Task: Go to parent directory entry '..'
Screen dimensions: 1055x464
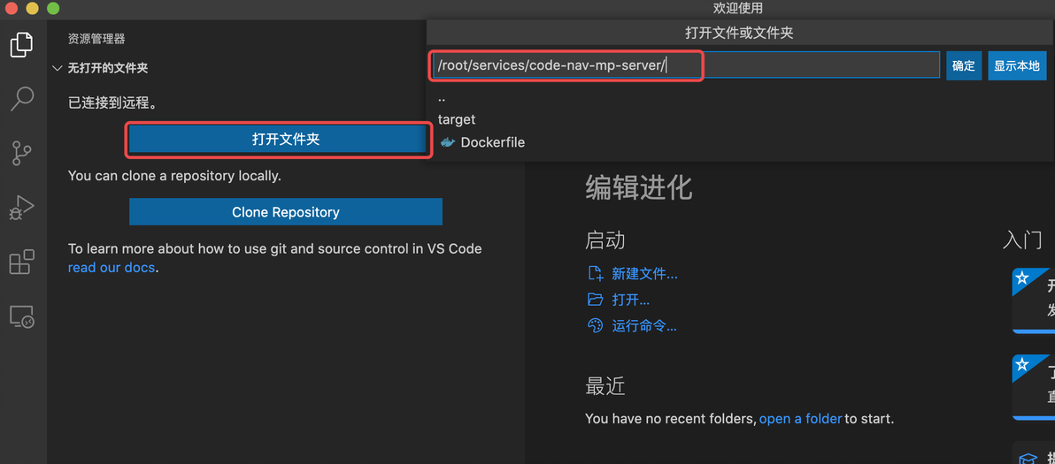Action: coord(442,97)
